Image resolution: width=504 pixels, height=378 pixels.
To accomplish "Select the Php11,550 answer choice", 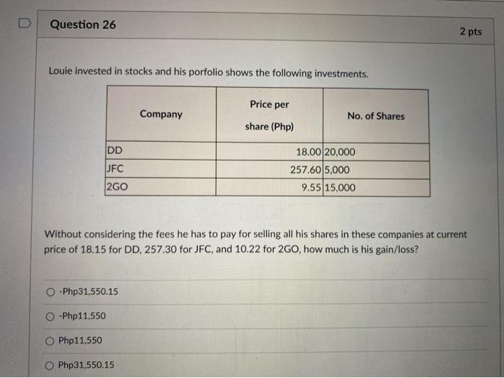I will pyautogui.click(x=50, y=341).
